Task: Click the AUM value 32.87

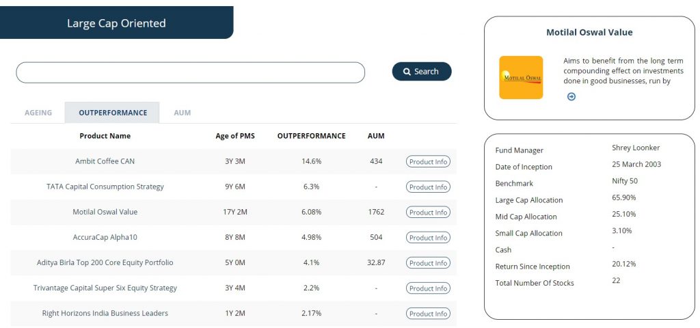Action: pyautogui.click(x=376, y=262)
